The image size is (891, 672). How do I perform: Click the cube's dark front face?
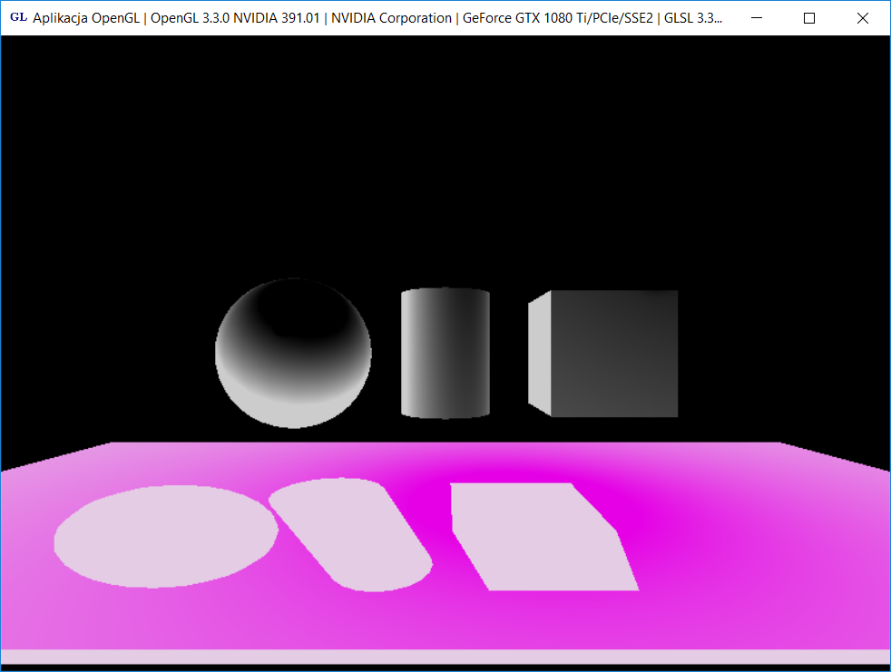[x=613, y=354]
